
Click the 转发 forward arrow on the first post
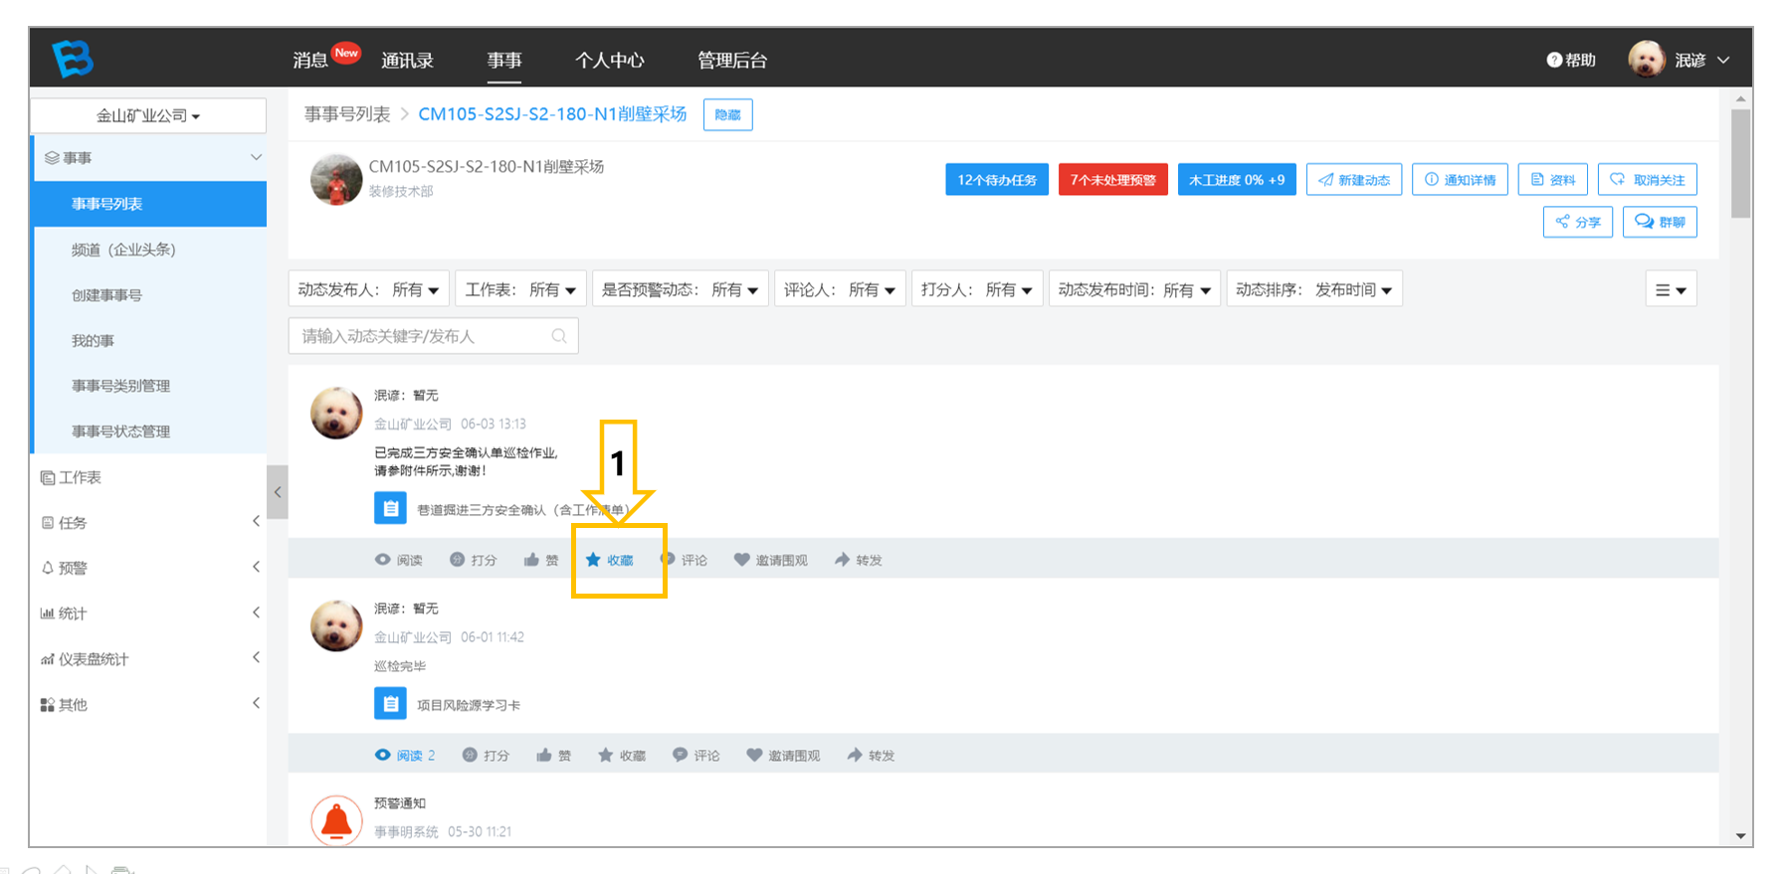pos(842,560)
